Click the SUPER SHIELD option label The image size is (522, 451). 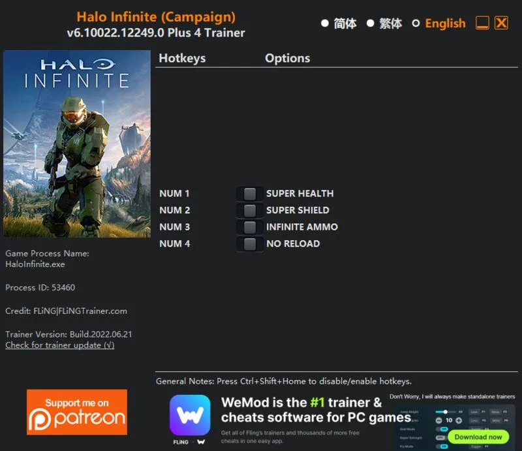tap(298, 210)
